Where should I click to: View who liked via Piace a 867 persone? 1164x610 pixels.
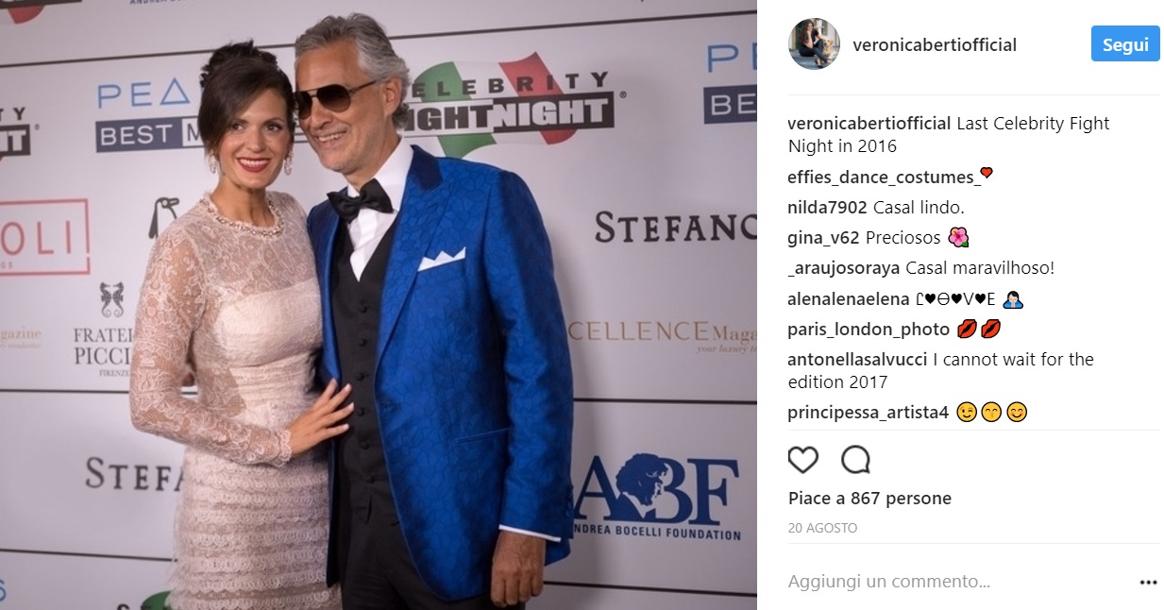pyautogui.click(x=869, y=499)
